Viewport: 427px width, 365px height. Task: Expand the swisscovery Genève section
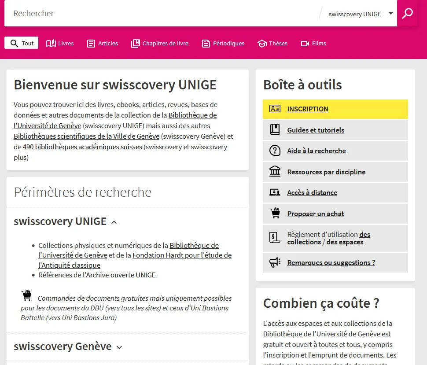point(68,347)
